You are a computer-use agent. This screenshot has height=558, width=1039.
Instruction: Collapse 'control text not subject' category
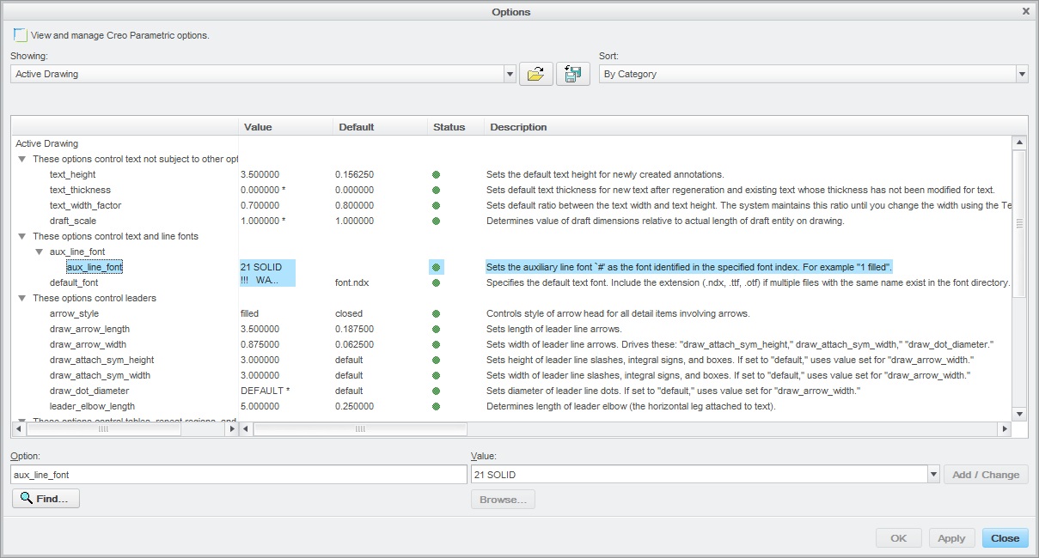pos(21,159)
